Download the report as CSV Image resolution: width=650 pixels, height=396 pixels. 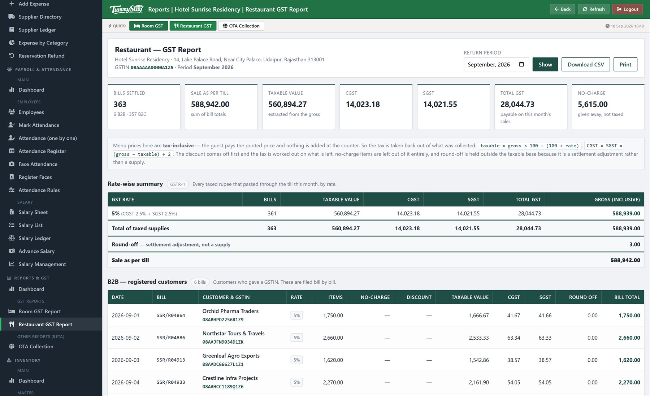[x=586, y=64]
